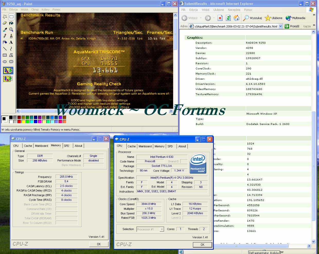The height and width of the screenshot is (254, 319).
Task: Open Wyszukaj search in Internet Explorer
Action: point(252,18)
